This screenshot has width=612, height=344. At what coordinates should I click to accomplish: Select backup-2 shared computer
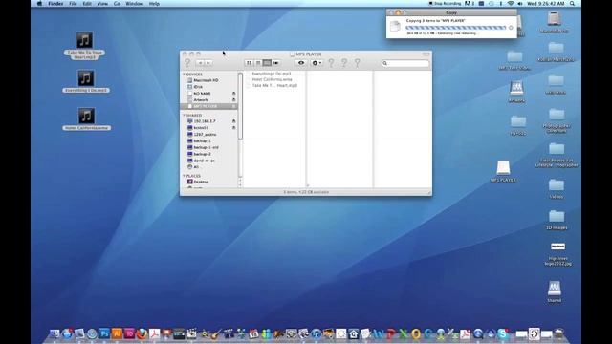pyautogui.click(x=209, y=154)
